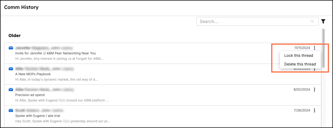Click envelope icon of Precision ad spend thread
Screen dimensions: 333x128
point(11,90)
